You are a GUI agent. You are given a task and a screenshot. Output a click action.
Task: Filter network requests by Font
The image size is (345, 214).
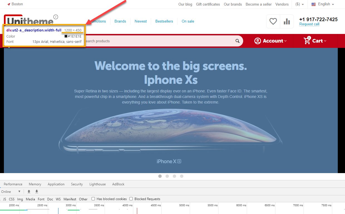click(x=41, y=199)
